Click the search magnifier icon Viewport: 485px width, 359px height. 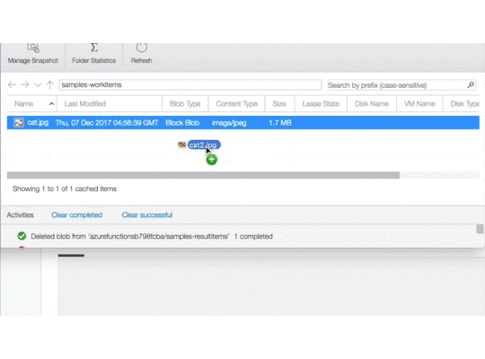tap(471, 84)
